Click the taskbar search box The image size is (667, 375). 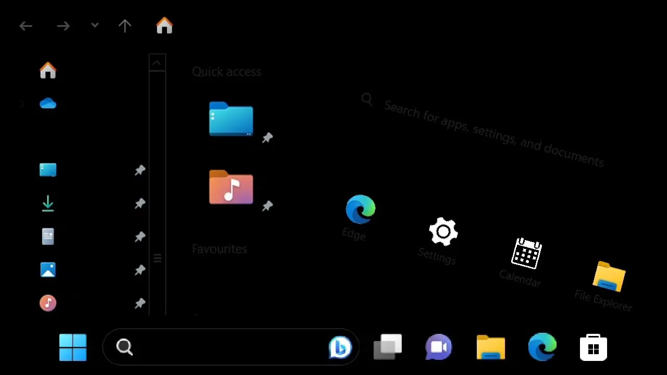pos(231,347)
